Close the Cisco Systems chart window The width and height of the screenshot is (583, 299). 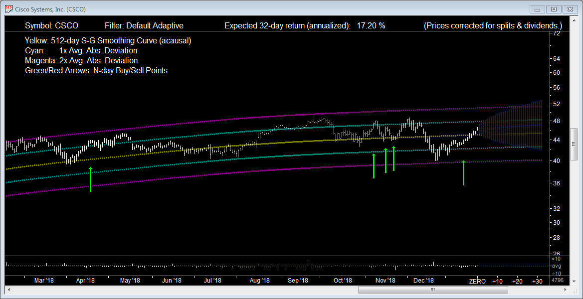click(570, 9)
